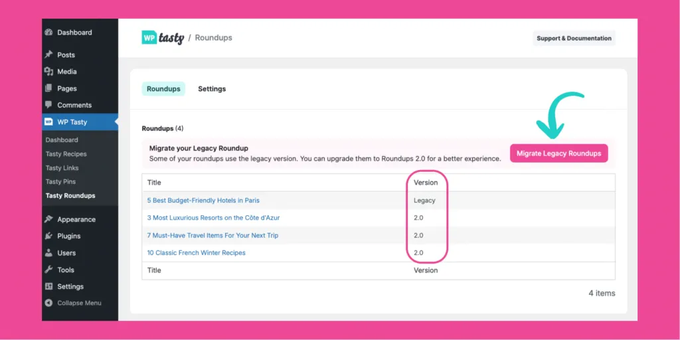Screen dimensions: 680x340
Task: Open 3 Most Luxurious Resorts roundup link
Action: tap(213, 218)
